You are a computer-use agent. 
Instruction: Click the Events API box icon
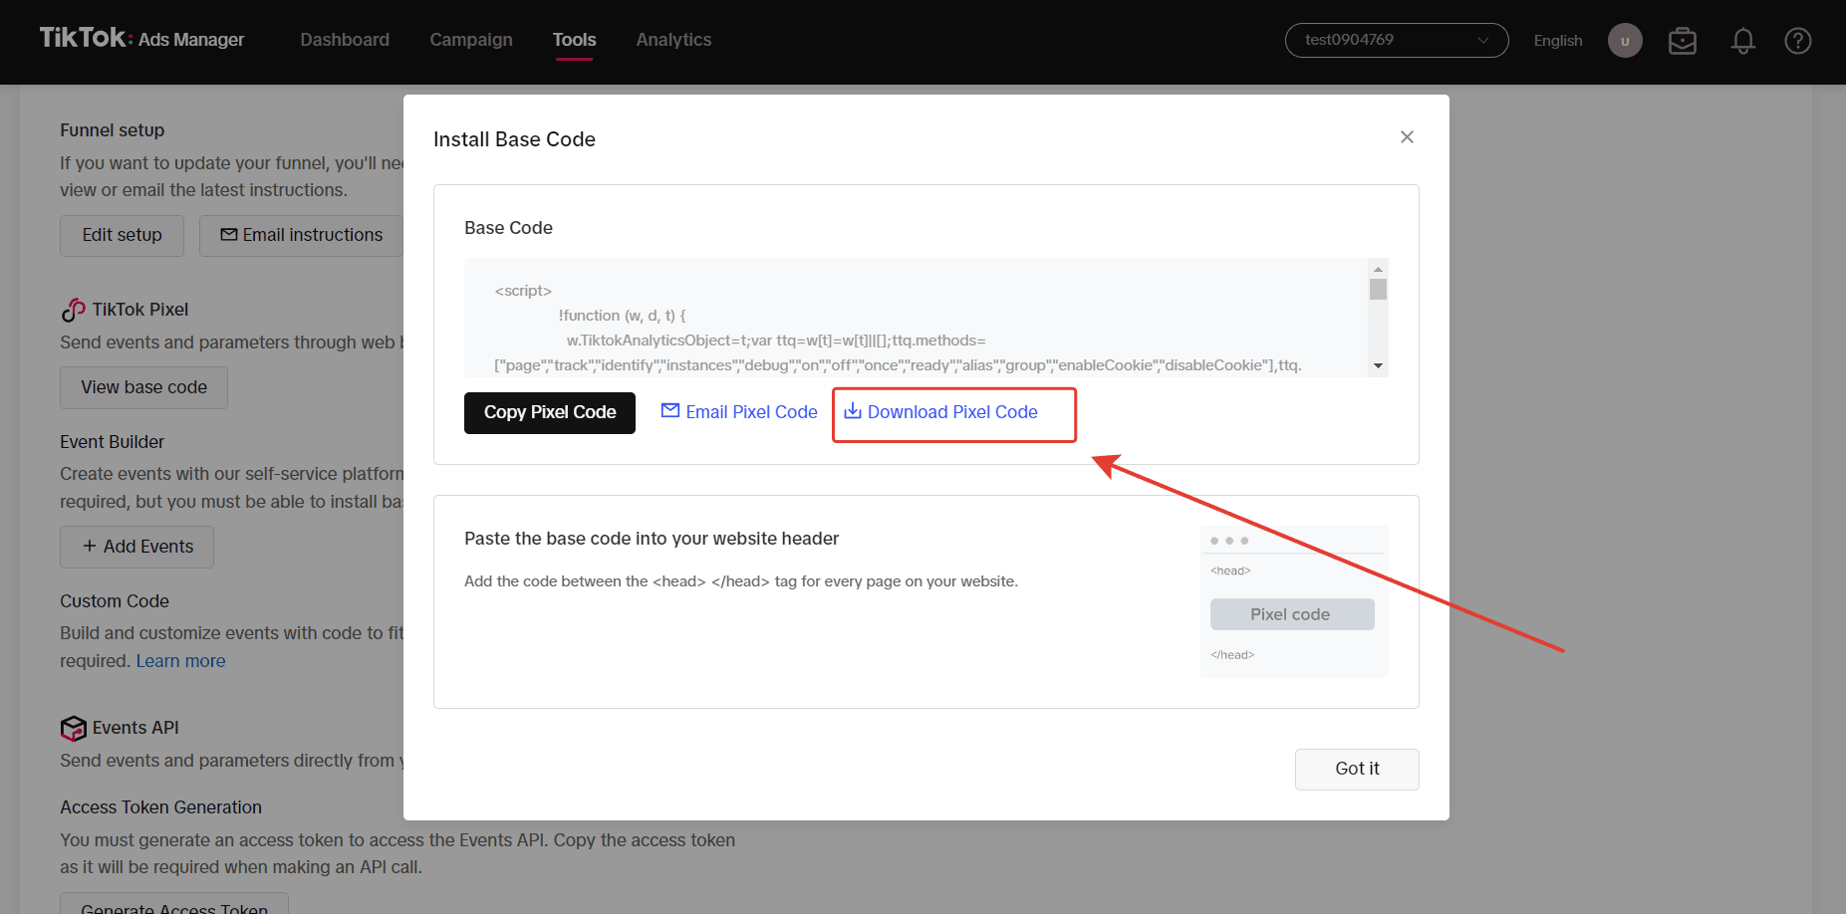[x=73, y=728]
